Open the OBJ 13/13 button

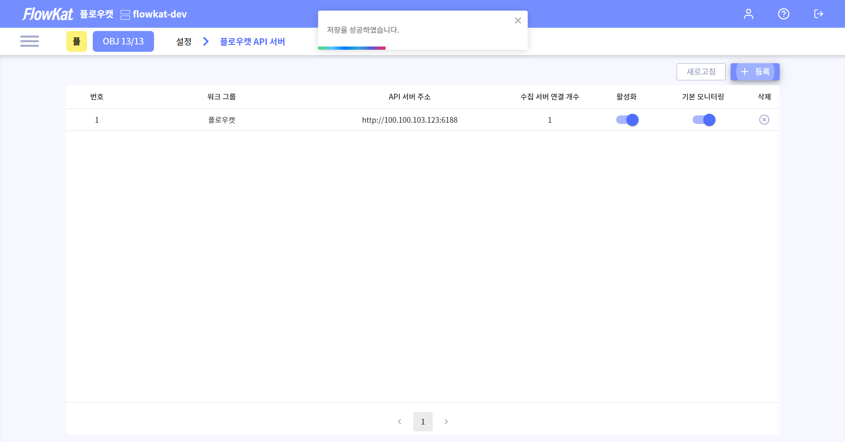coord(123,41)
